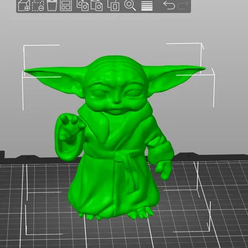
Task: Click the Add object cube icon
Action: [24, 6]
